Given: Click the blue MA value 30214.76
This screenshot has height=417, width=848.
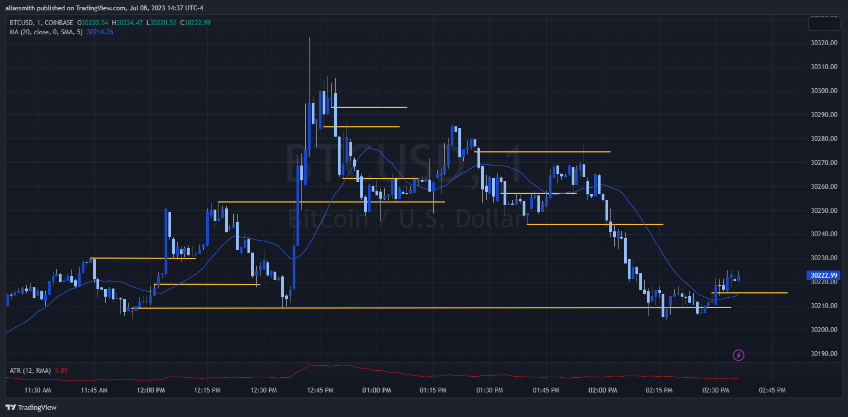Looking at the screenshot, I should tap(100, 32).
